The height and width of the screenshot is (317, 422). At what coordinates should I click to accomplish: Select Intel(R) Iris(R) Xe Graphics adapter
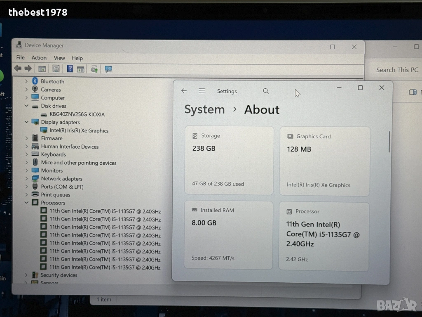tap(79, 130)
